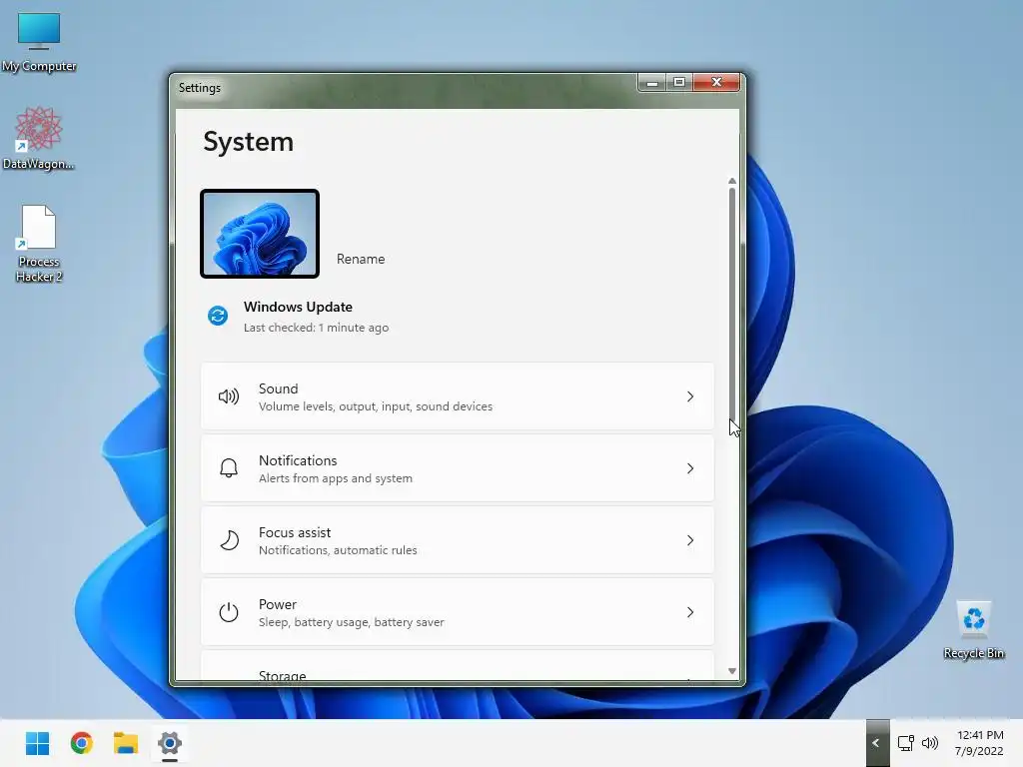The width and height of the screenshot is (1023, 767).
Task: Expand Notifications settings chevron
Action: point(690,468)
